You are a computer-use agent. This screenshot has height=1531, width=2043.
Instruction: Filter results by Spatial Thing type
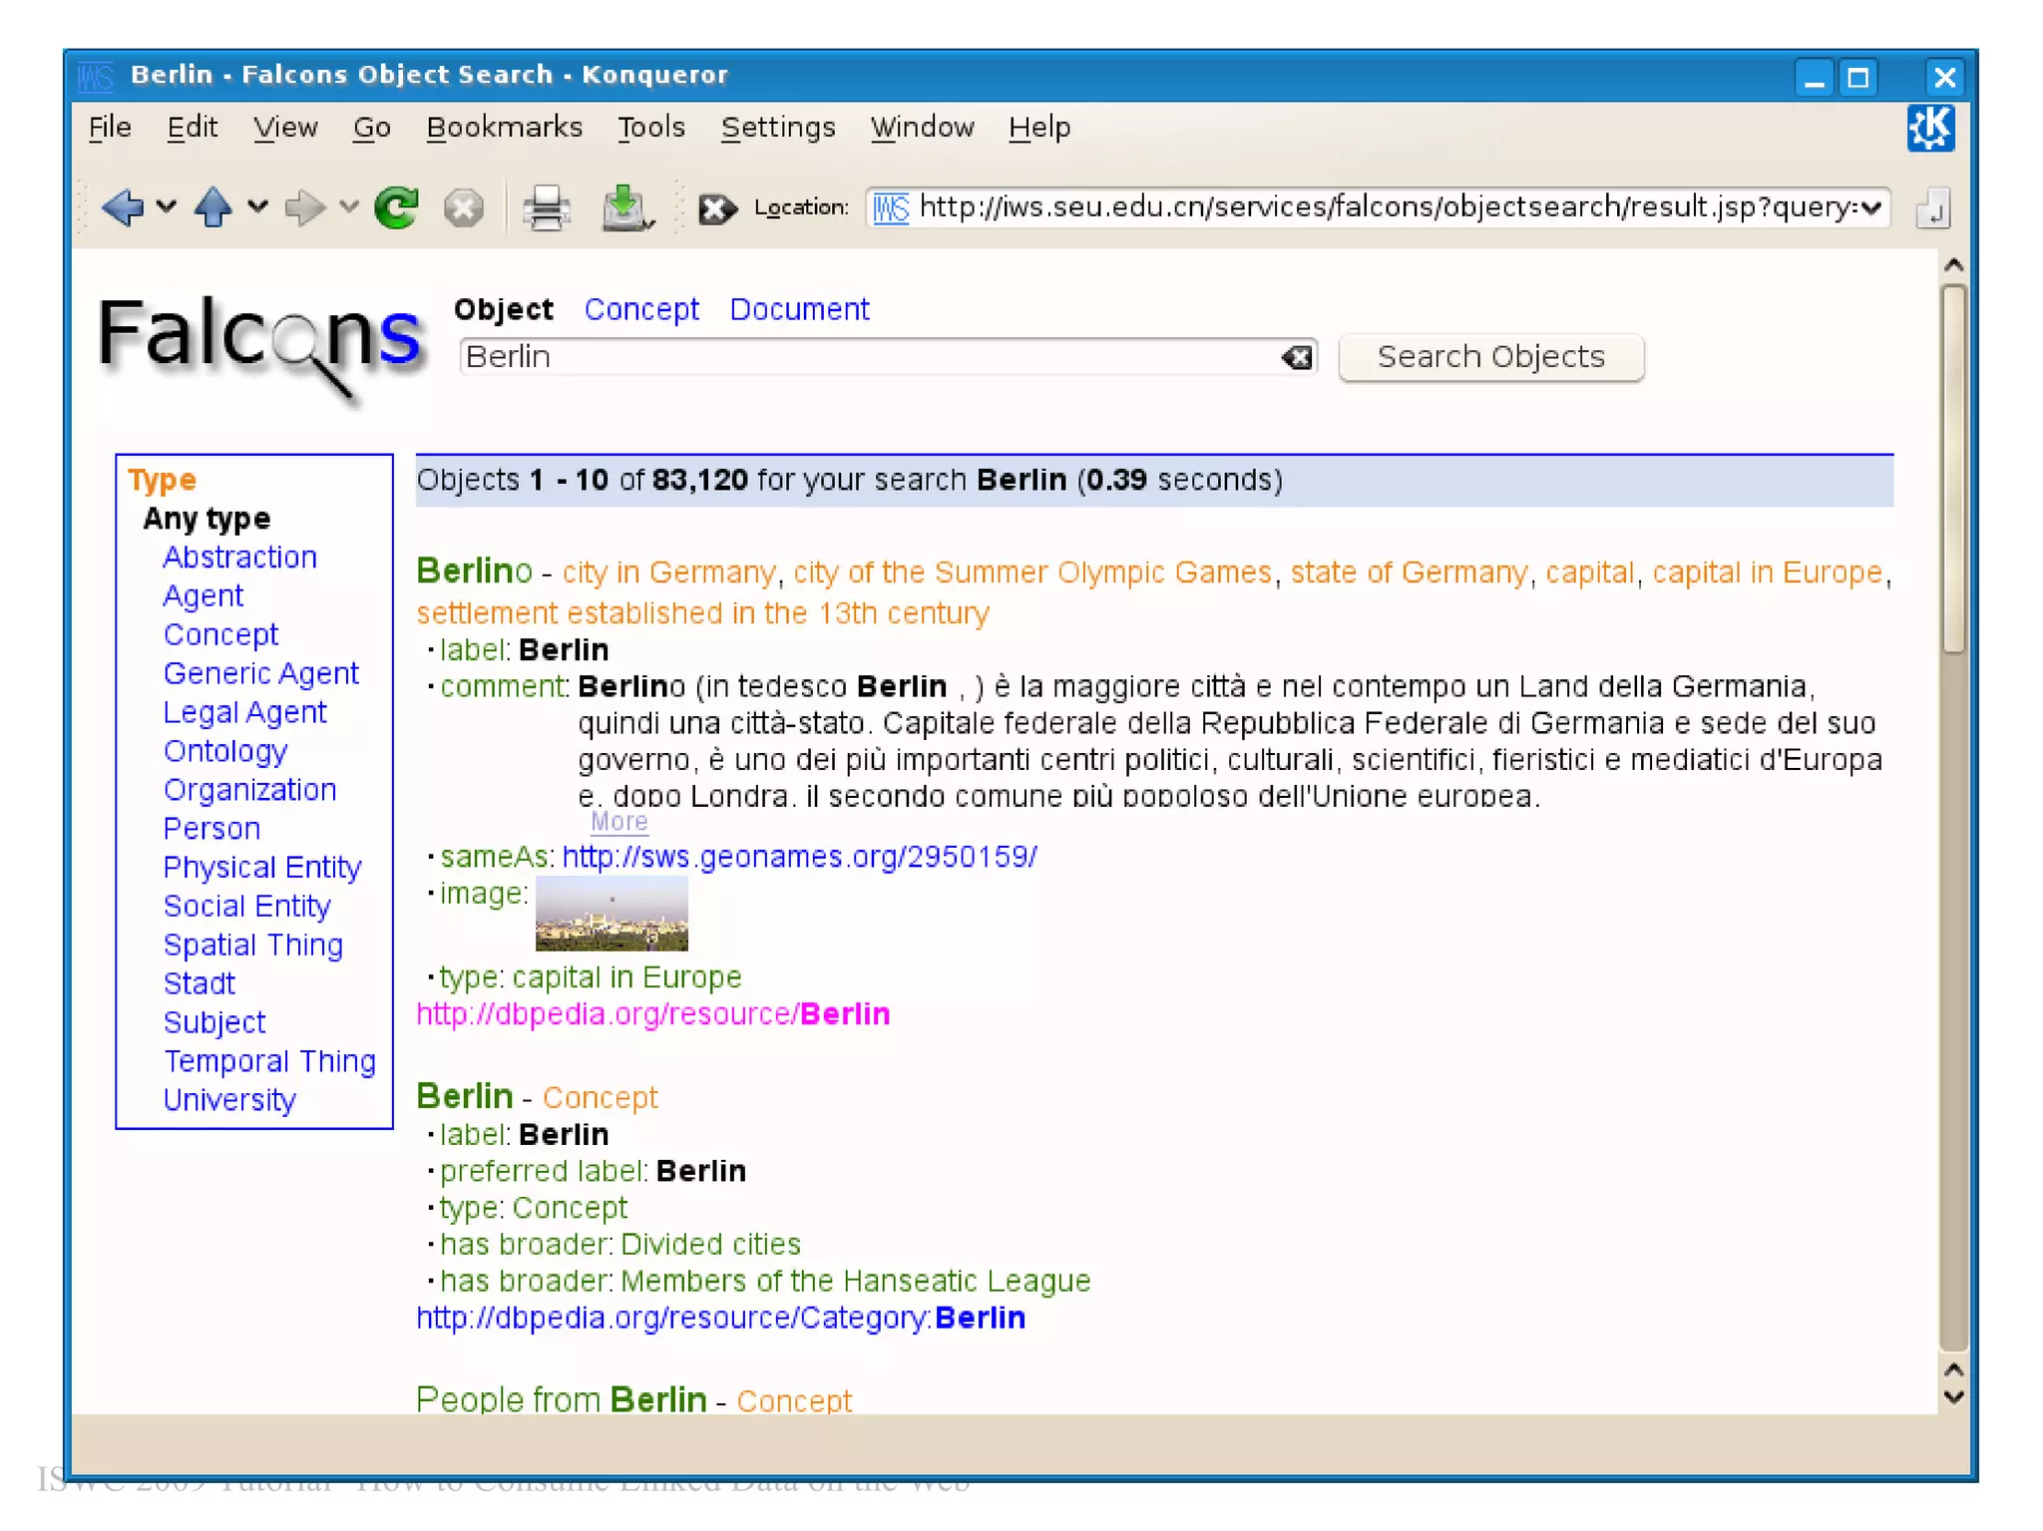pyautogui.click(x=252, y=945)
